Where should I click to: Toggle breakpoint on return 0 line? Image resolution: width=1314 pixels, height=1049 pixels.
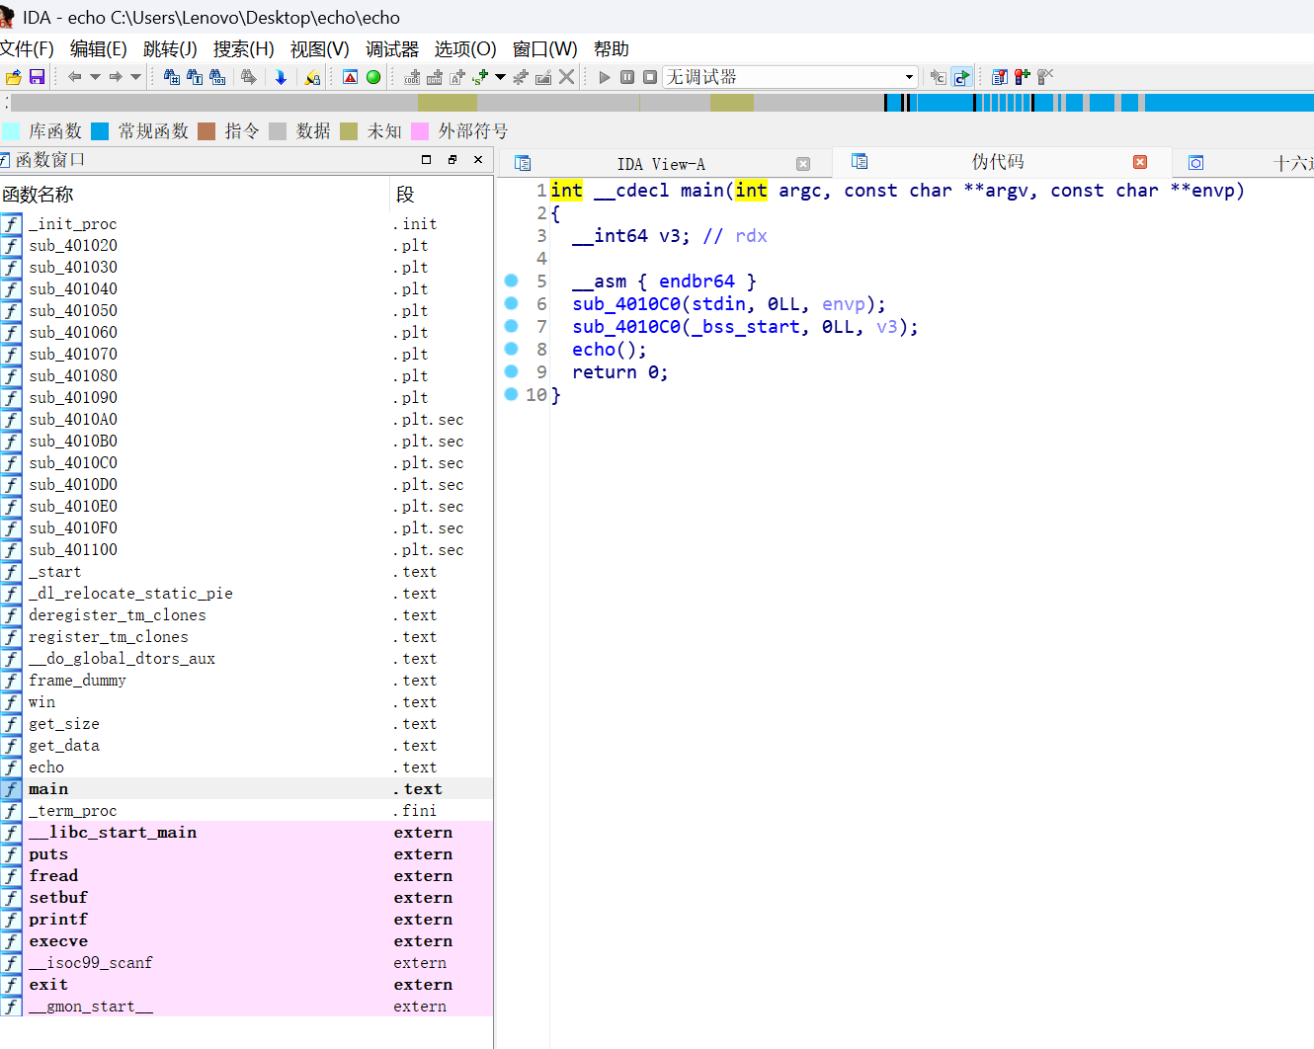(511, 371)
